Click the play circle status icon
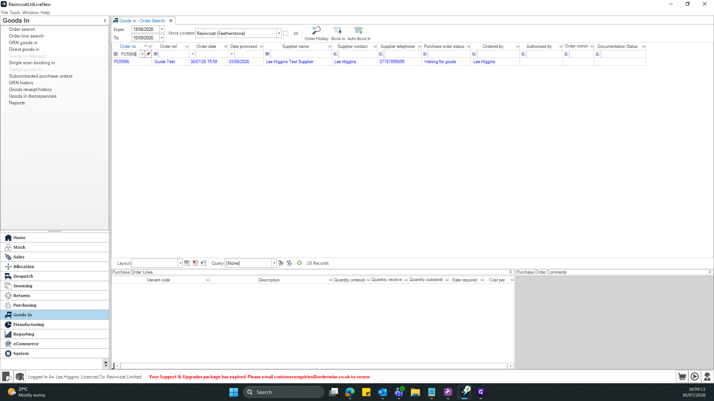The width and height of the screenshot is (714, 401). (695, 376)
